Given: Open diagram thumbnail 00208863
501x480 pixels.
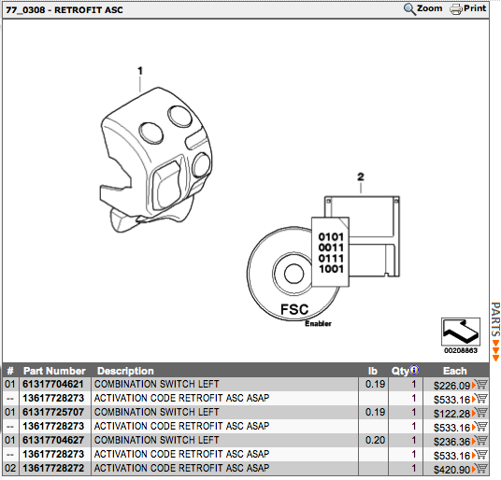Looking at the screenshot, I should click(461, 332).
